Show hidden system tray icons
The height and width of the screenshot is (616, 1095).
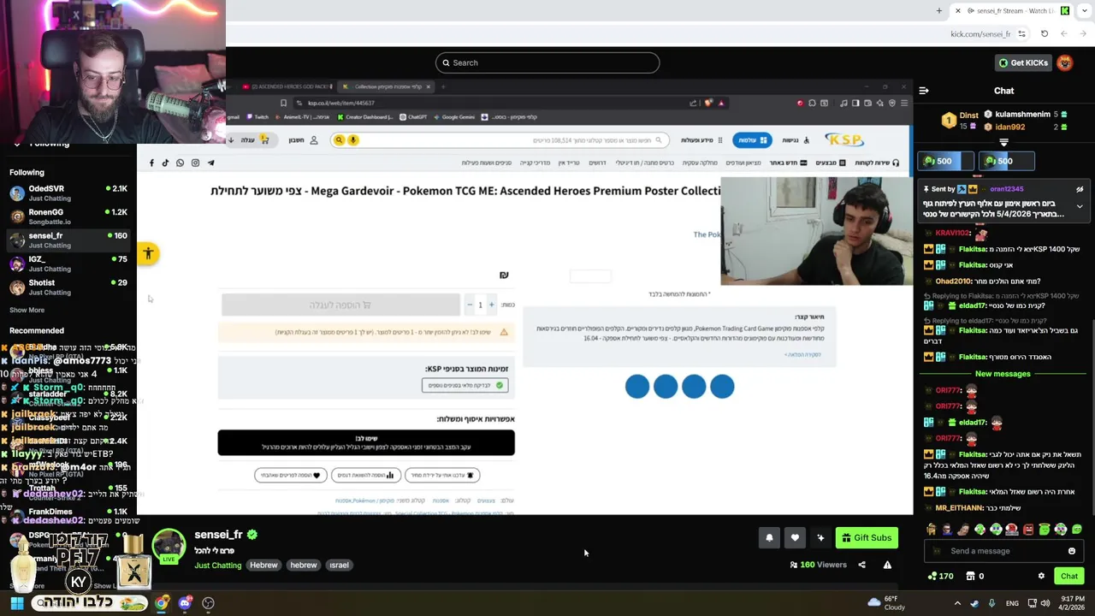[957, 603]
